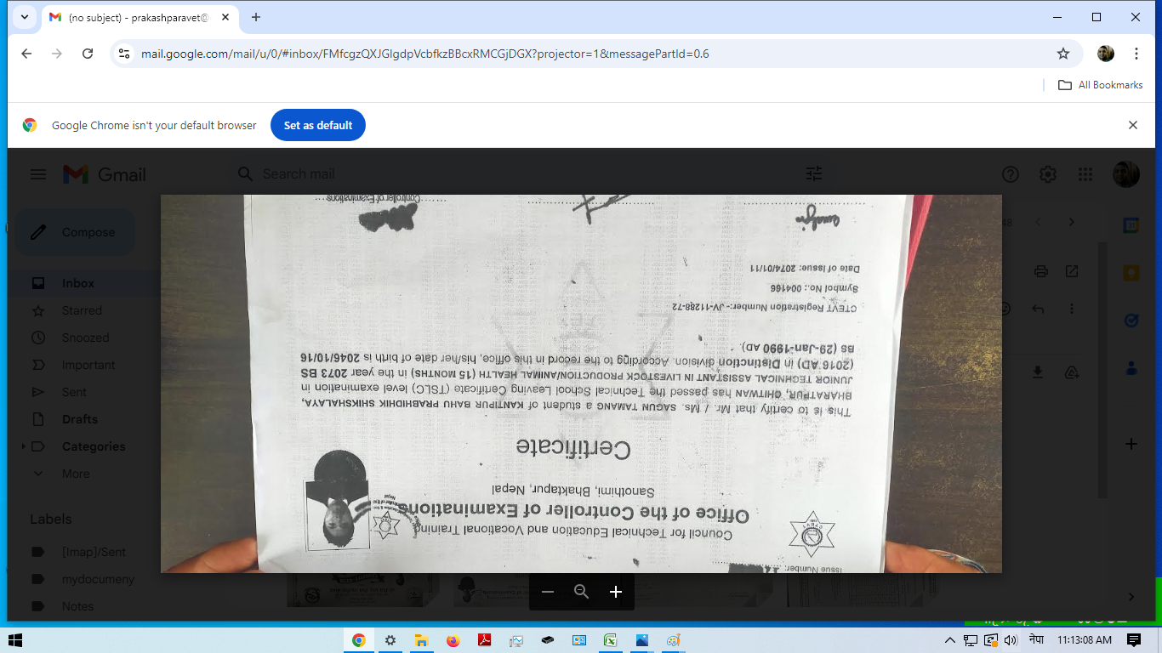This screenshot has width=1162, height=653.
Task: Open the Chrome tab search dropdown
Action: pos(25,17)
